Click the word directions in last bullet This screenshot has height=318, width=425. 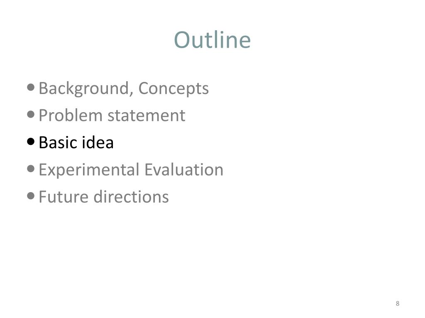click(x=131, y=197)
